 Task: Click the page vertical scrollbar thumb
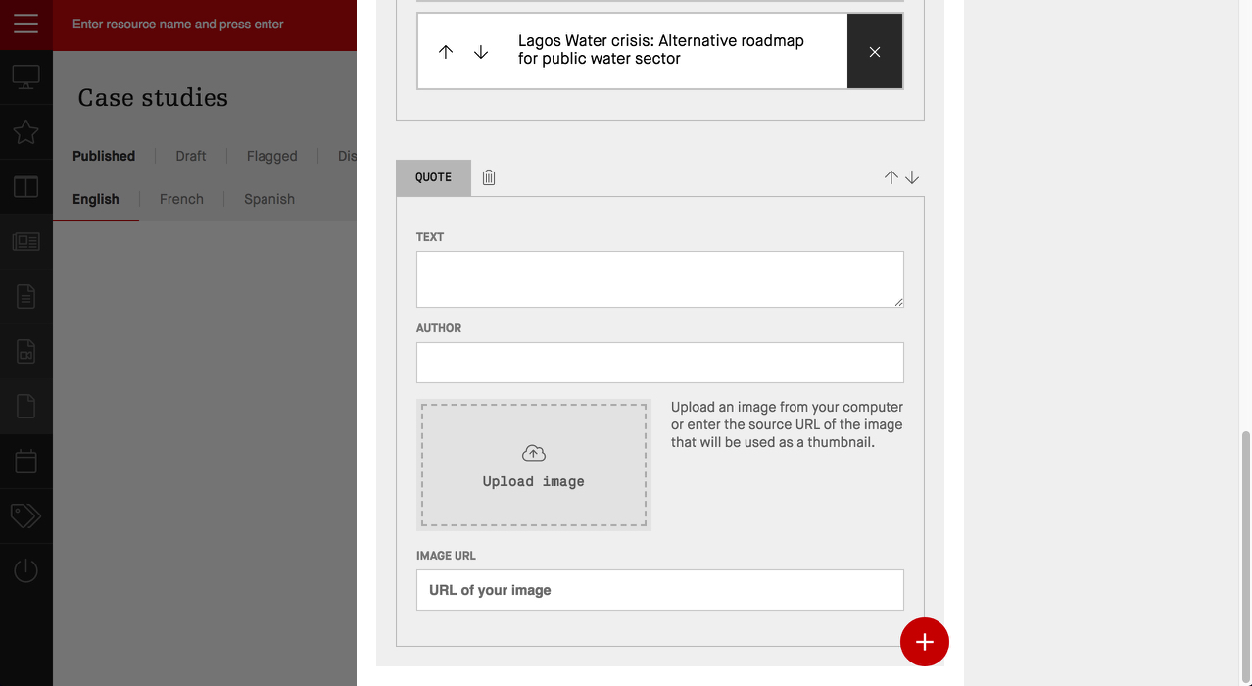1246,556
